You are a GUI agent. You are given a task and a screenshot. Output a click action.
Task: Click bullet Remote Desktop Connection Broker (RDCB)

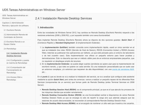point(62,95)
